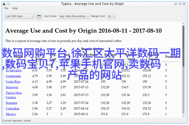Screen dimensions: 189x125
Task: Open the Papua New Guinea origin link
Action: [x=14, y=95]
